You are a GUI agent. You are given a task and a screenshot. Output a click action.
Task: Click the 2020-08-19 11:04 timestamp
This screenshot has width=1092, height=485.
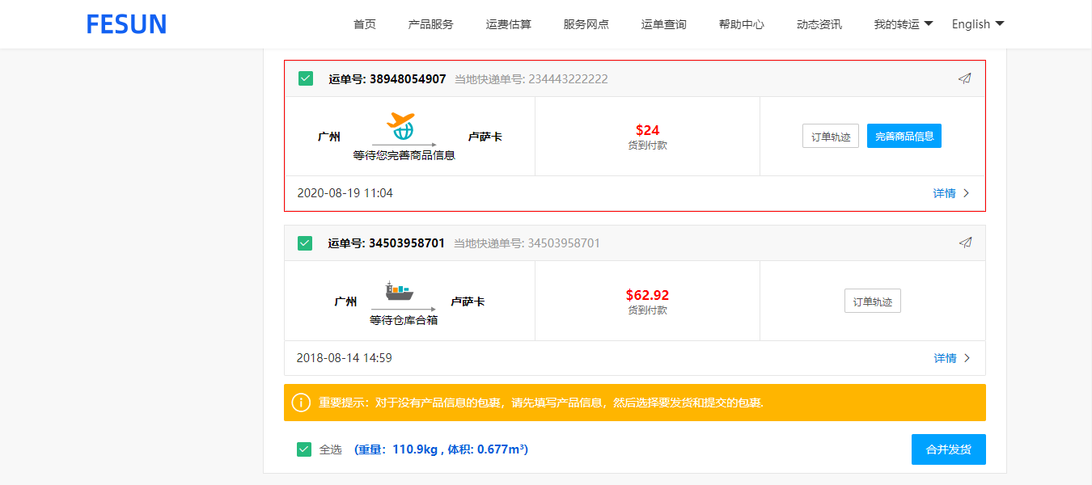345,194
